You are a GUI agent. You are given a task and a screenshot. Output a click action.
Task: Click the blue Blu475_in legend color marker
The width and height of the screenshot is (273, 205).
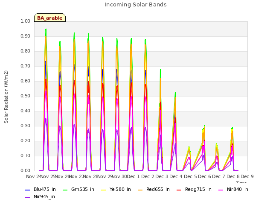coord(27,190)
